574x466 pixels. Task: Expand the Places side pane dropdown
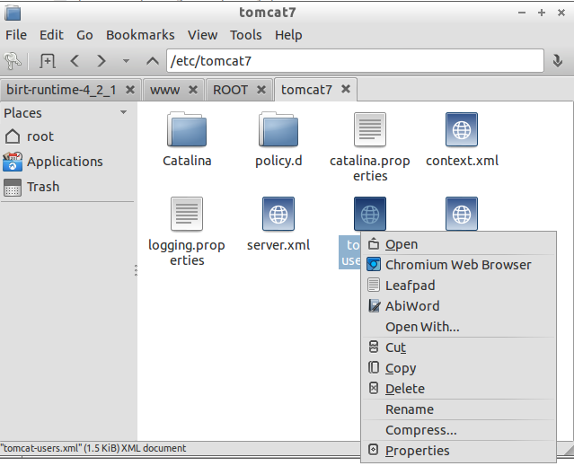(x=124, y=113)
